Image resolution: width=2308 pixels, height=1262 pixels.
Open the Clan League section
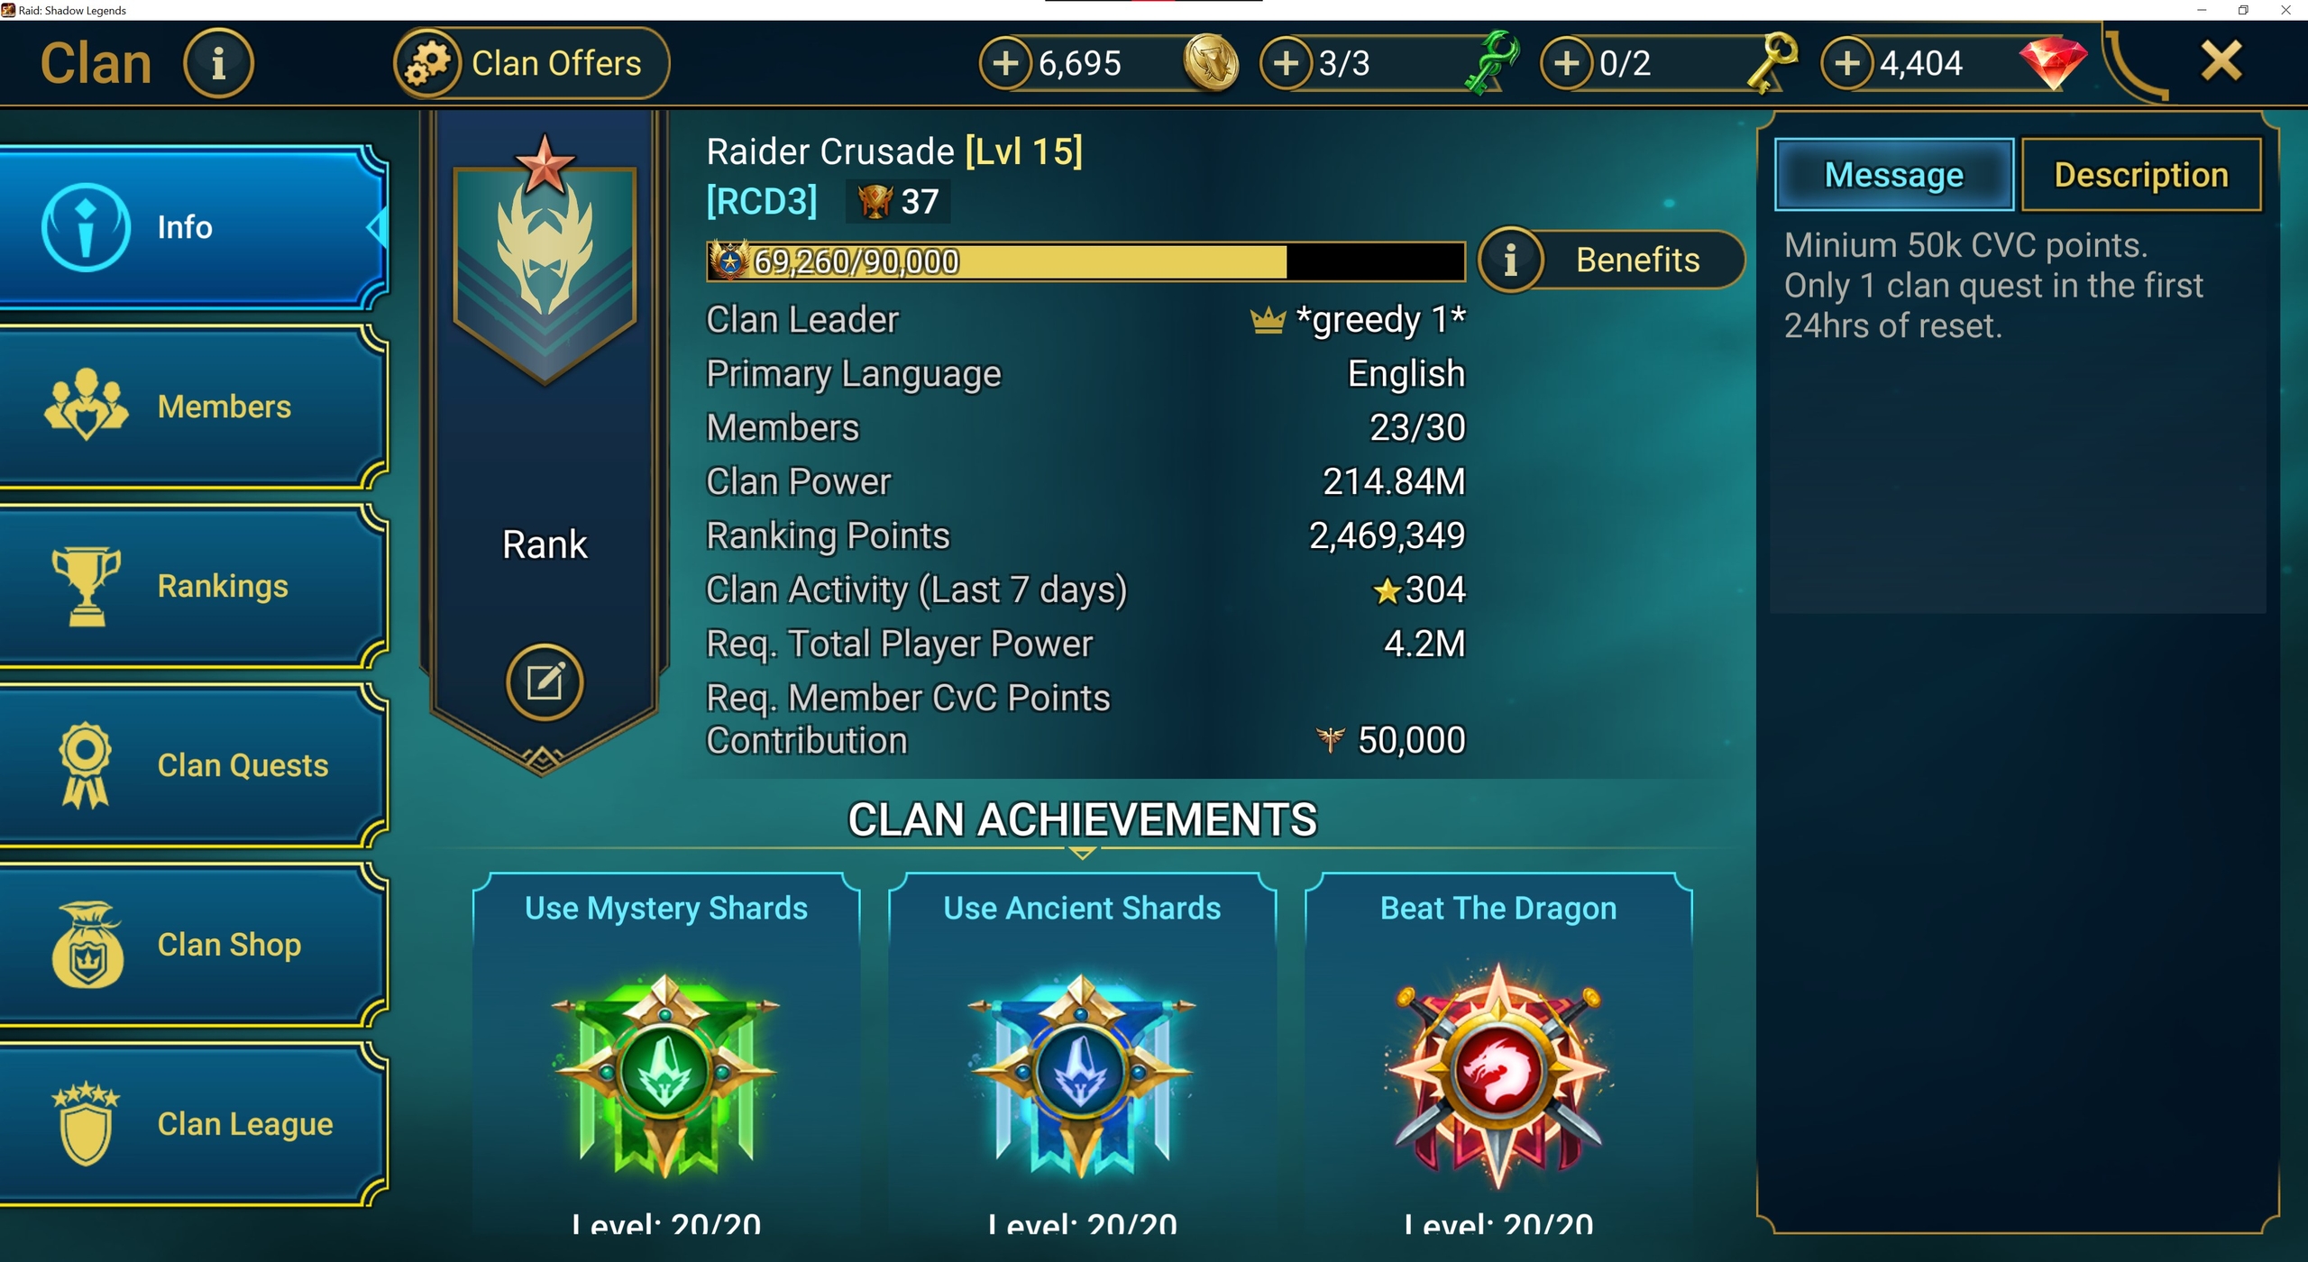pos(192,1124)
